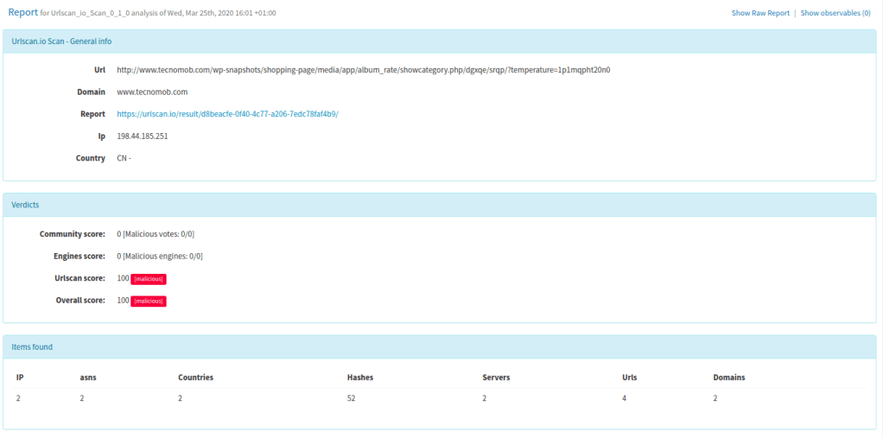Click the Engines score value text
883x438 pixels.
pyautogui.click(x=160, y=257)
